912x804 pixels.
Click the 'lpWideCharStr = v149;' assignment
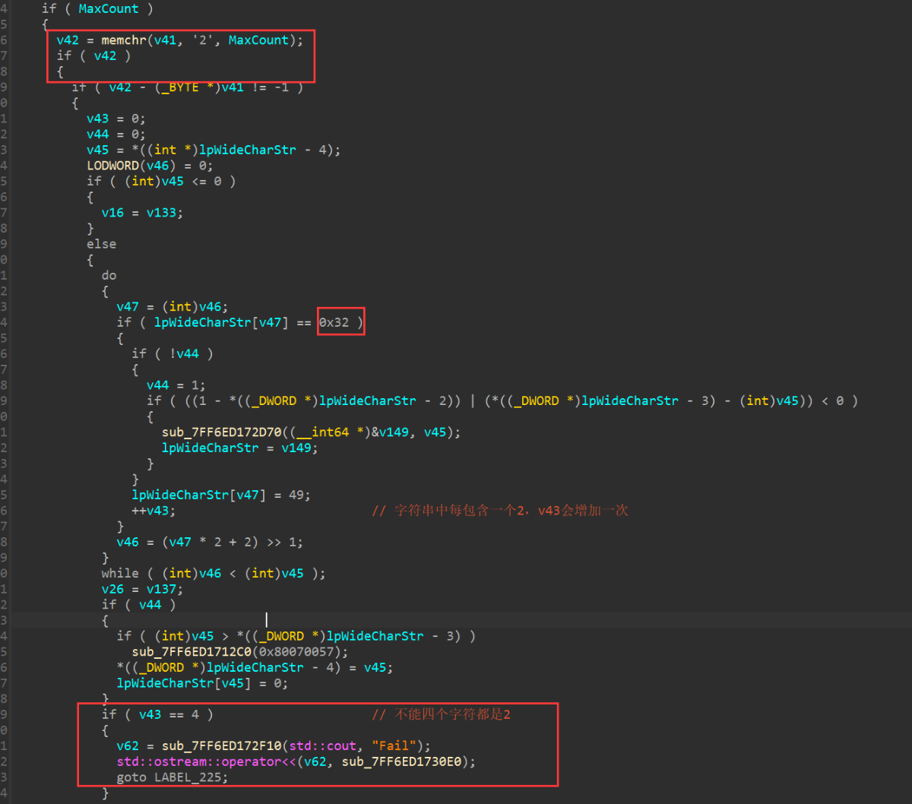pyautogui.click(x=239, y=448)
